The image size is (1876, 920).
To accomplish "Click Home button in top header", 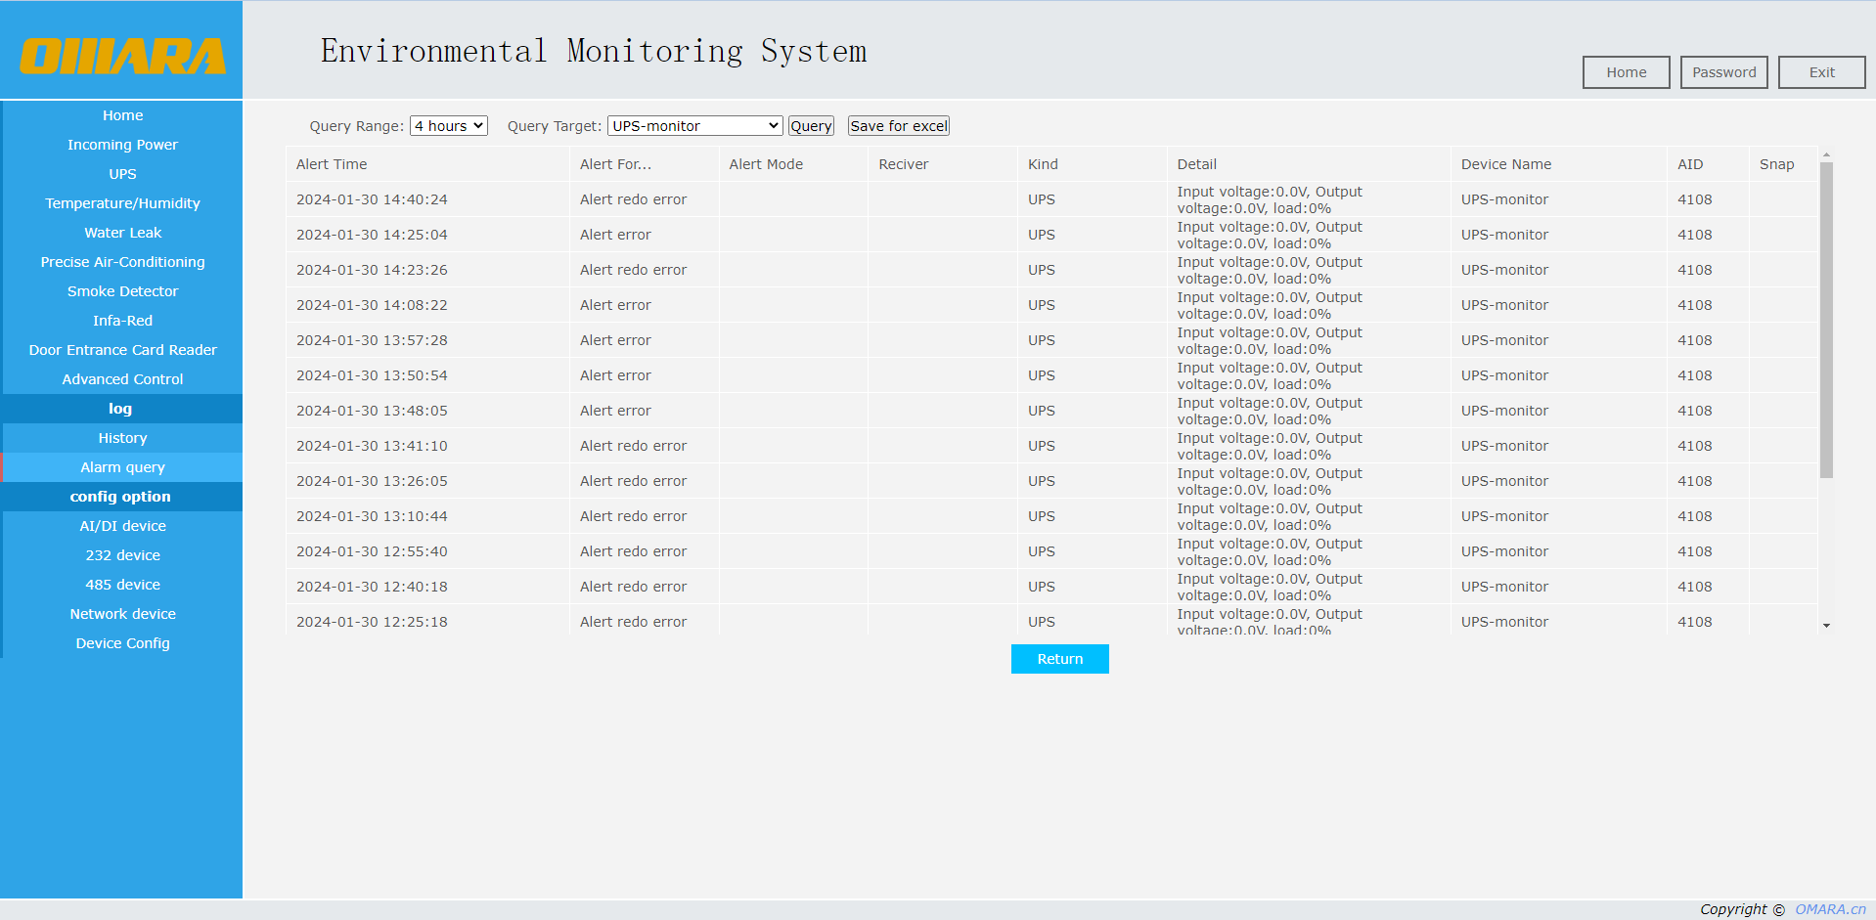I will point(1626,72).
